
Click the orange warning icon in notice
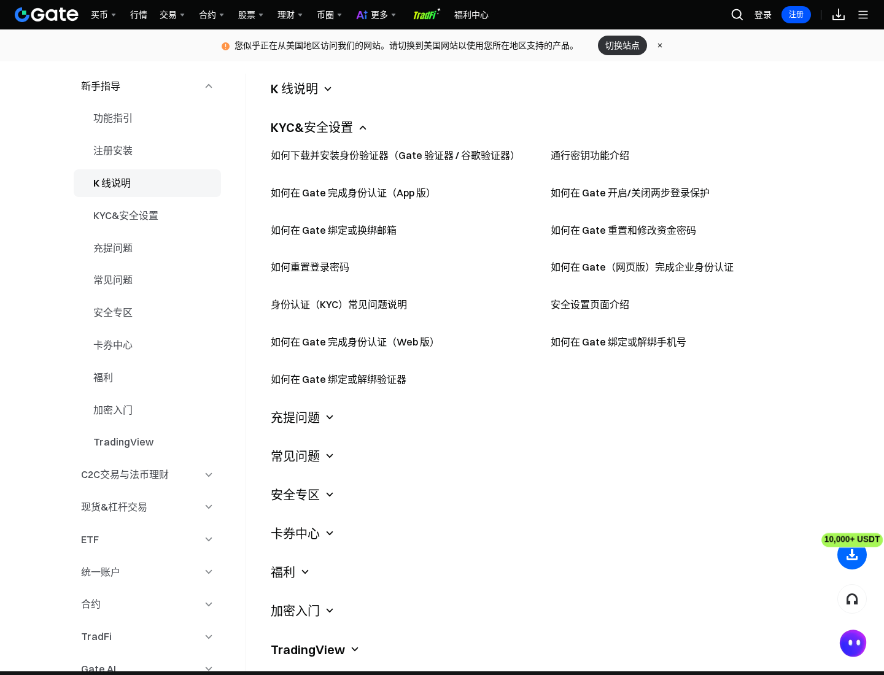pos(225,46)
